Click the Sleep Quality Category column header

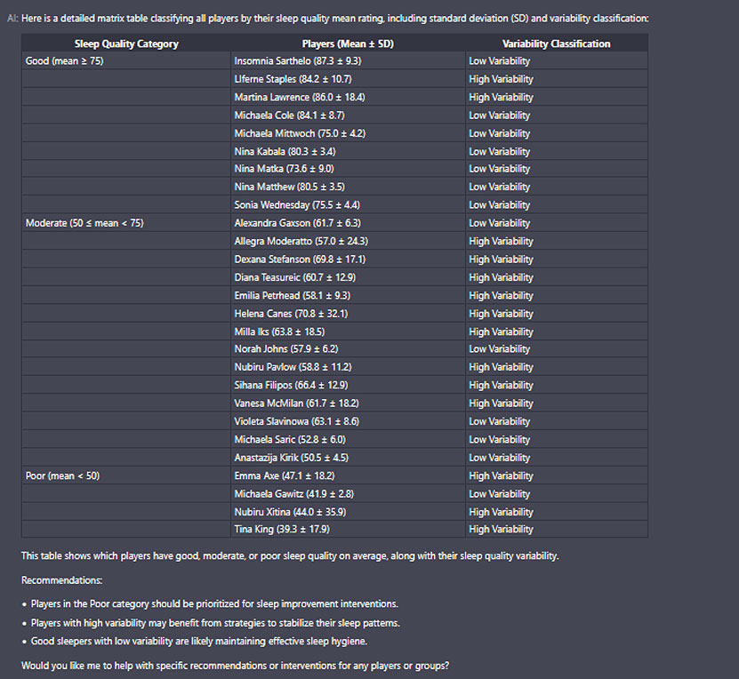pyautogui.click(x=126, y=44)
